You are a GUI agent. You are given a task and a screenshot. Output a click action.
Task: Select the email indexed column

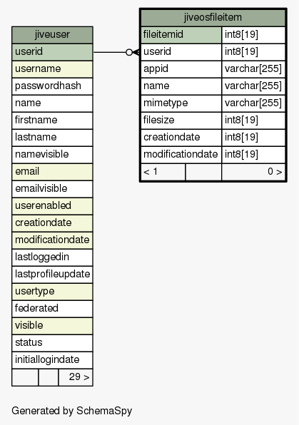(52, 172)
